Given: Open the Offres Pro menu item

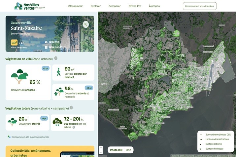Looking at the screenshot, I should click(x=135, y=6).
